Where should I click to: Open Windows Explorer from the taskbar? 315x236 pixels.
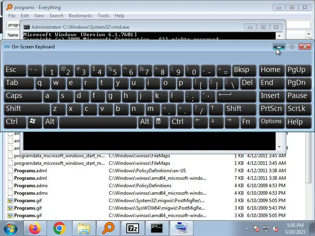pyautogui.click(x=84, y=228)
